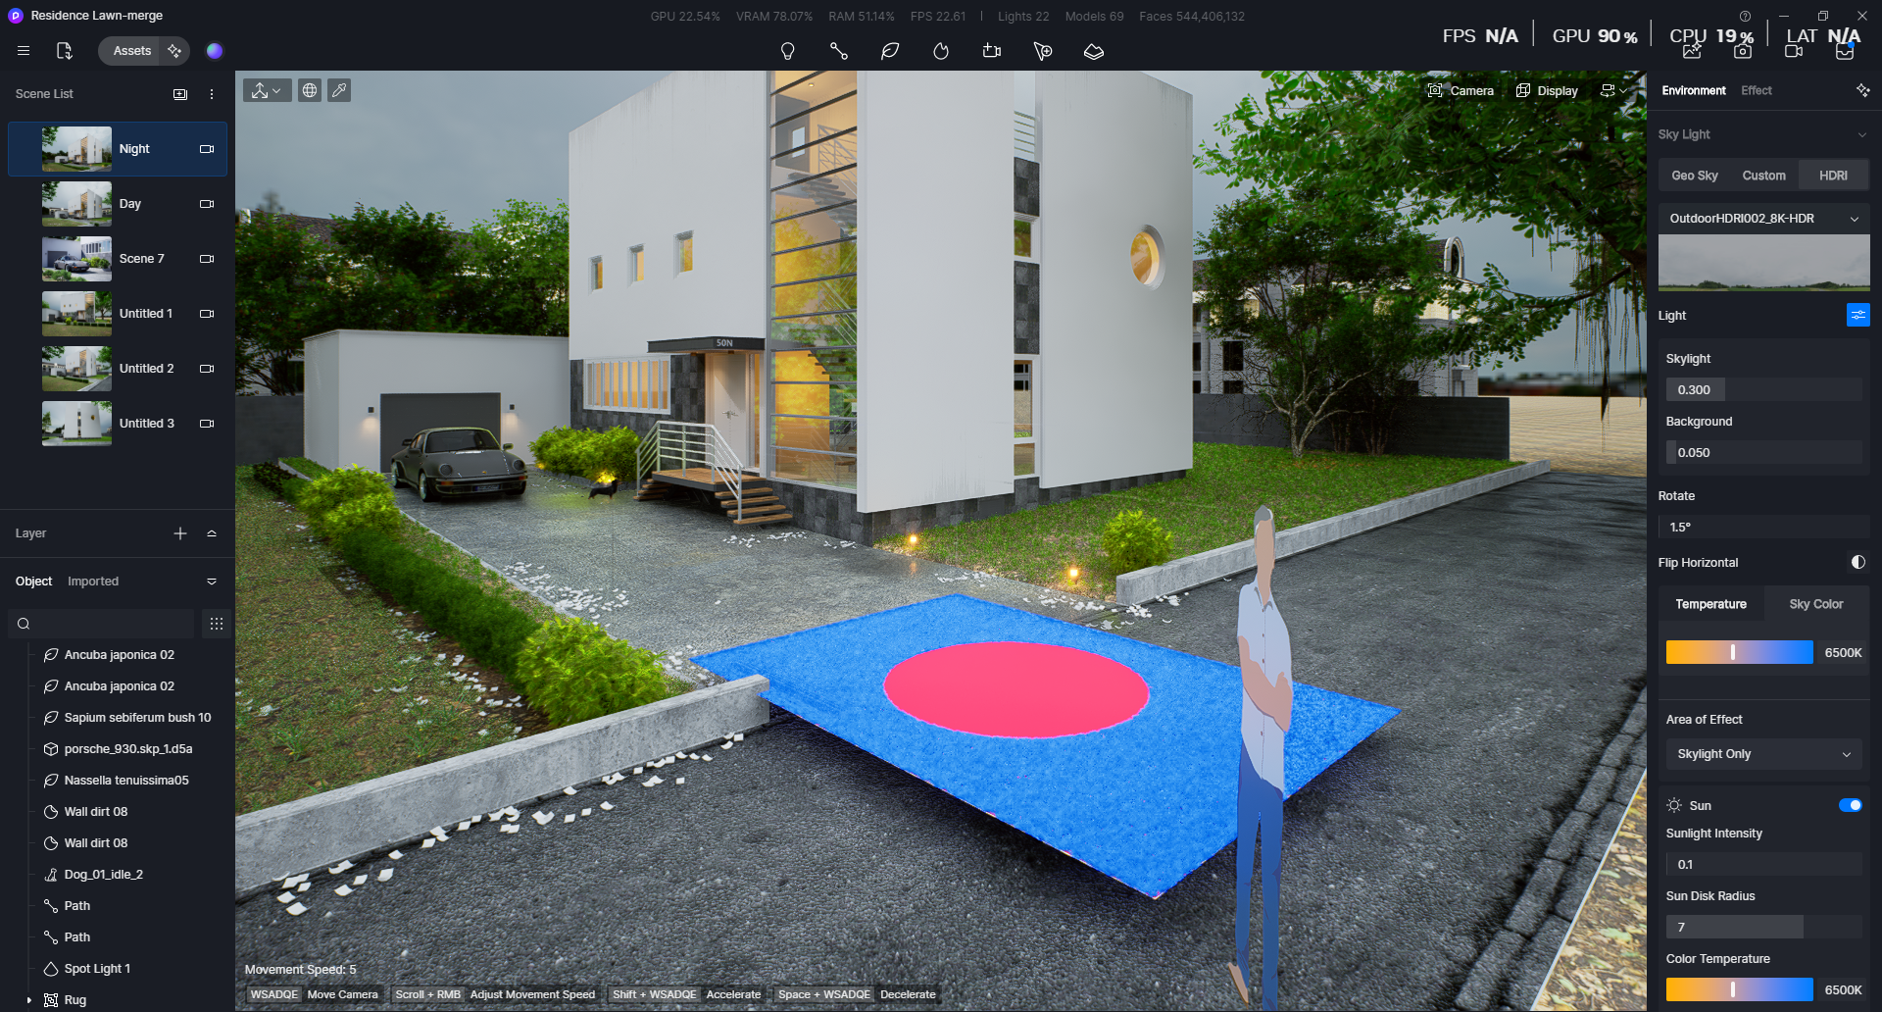The height and width of the screenshot is (1012, 1882).
Task: Select the eyedropper material picker
Action: coord(339,90)
